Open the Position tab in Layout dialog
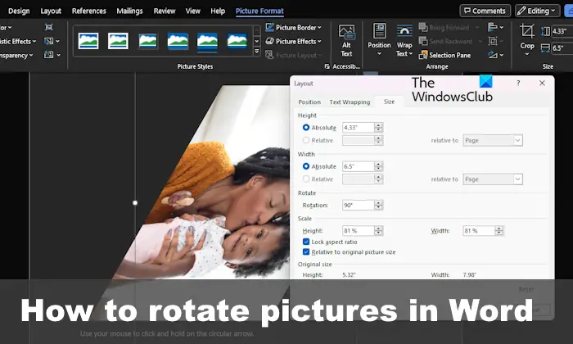Image resolution: width=573 pixels, height=344 pixels. (x=309, y=102)
